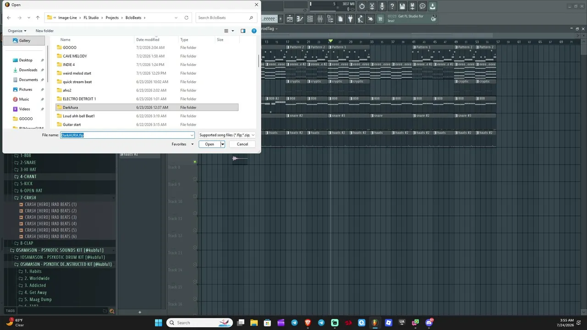Screen dimensions: 587x330
Task: Refresh the BcloBeats folder listing
Action: [186, 18]
